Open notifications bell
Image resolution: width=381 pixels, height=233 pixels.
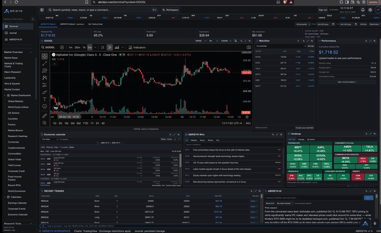pyautogui.click(x=363, y=10)
